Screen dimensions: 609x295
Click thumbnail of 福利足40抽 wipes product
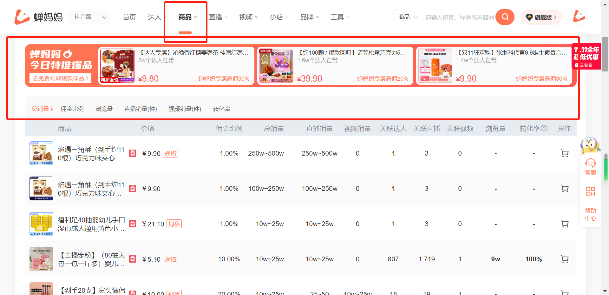tap(41, 224)
